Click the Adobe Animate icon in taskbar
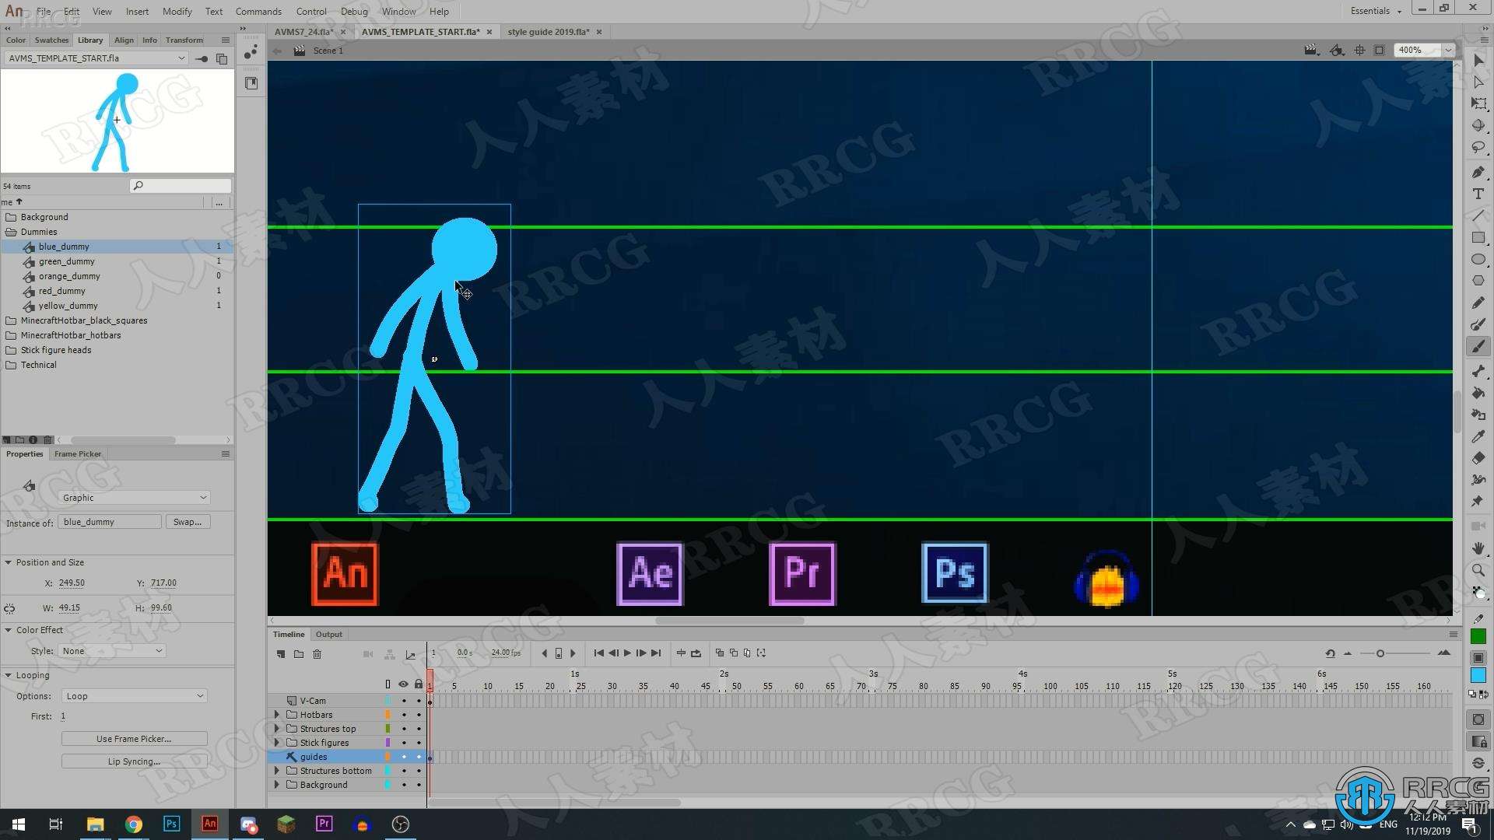The image size is (1494, 840). point(209,824)
